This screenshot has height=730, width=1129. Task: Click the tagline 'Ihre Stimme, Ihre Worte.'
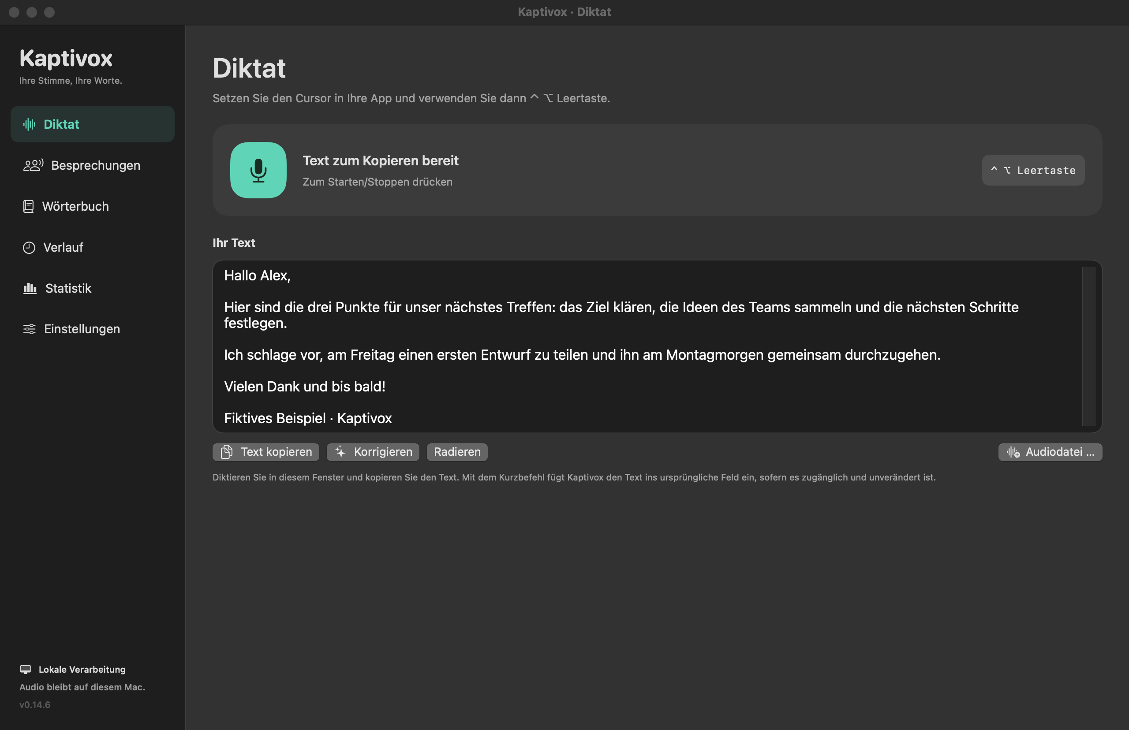[71, 81]
